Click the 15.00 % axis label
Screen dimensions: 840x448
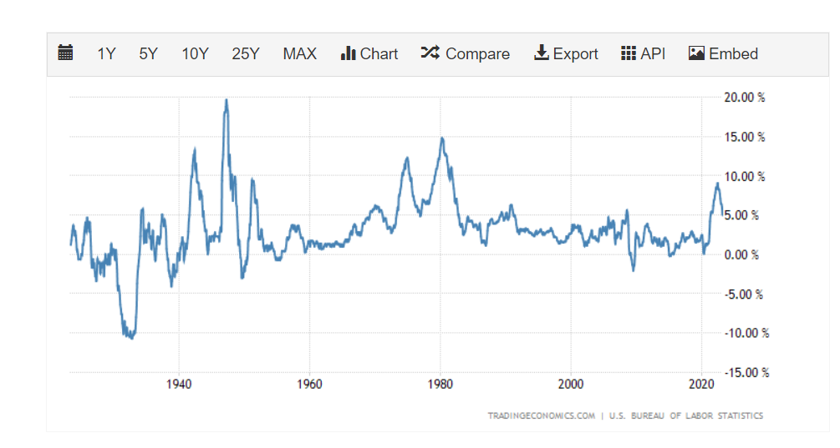pyautogui.click(x=744, y=137)
